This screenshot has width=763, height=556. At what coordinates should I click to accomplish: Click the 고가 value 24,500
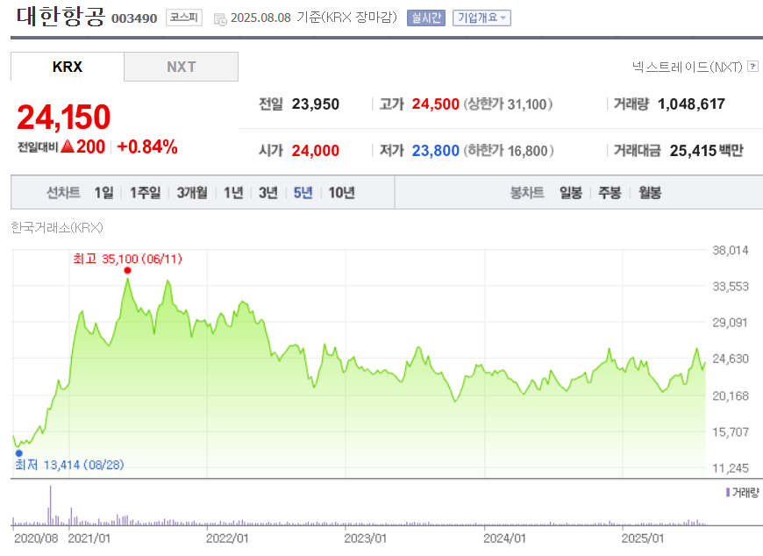(436, 103)
